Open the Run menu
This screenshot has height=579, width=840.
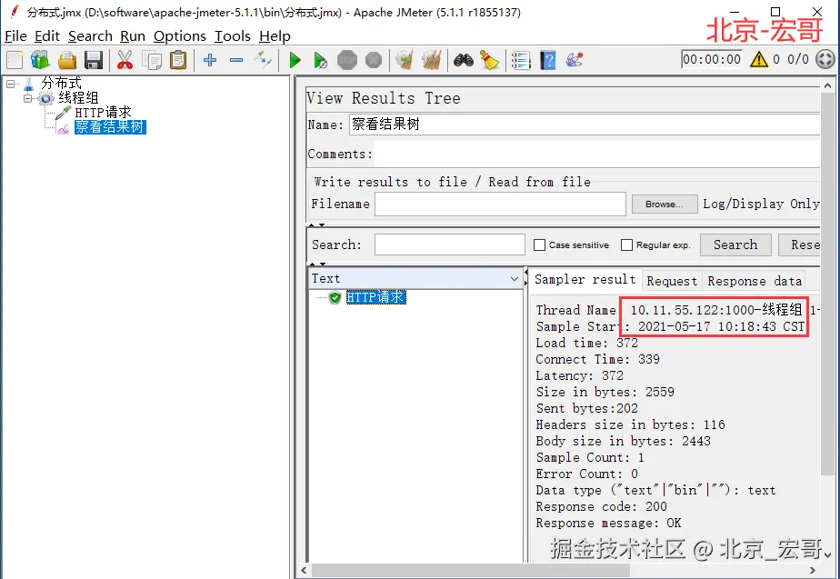133,35
